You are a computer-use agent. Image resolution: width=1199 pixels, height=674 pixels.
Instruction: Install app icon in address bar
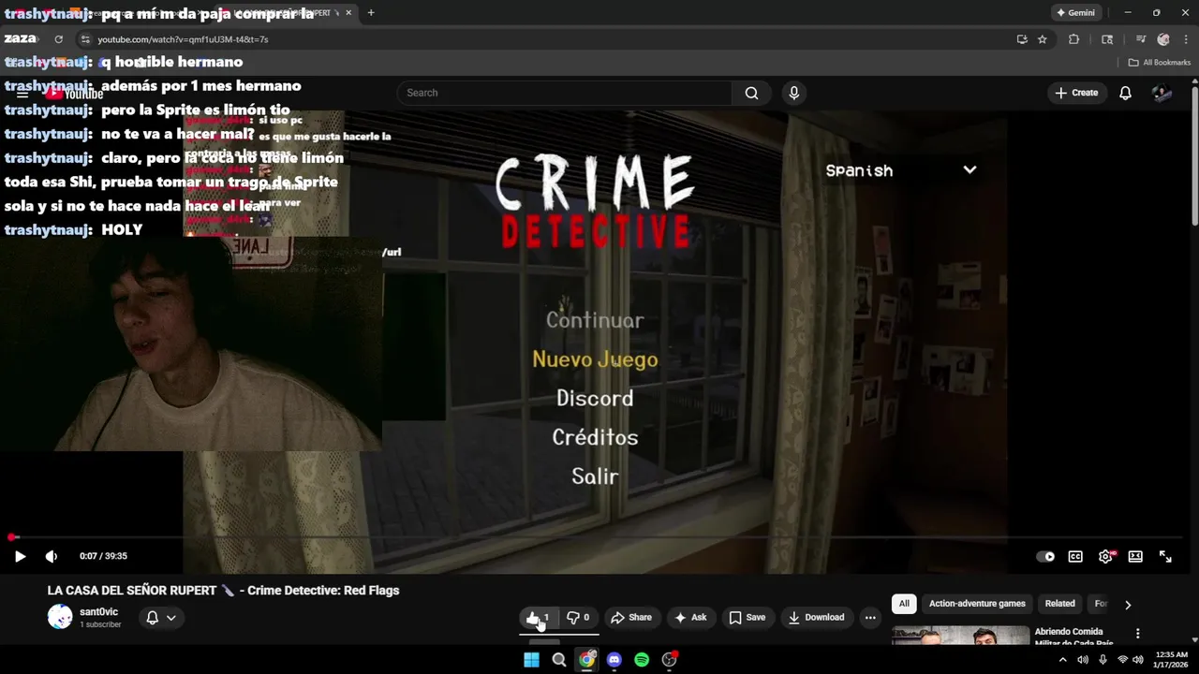click(1022, 39)
